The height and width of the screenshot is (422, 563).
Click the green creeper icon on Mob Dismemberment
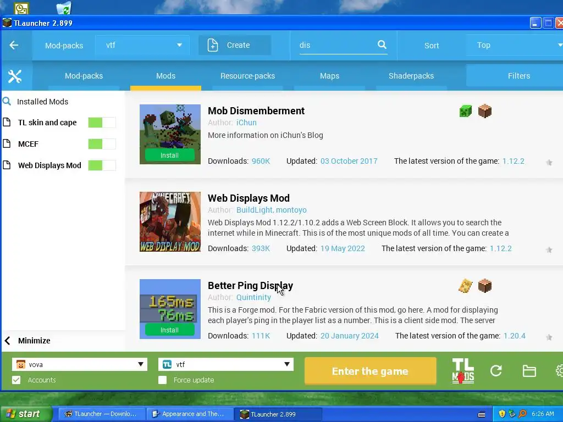[466, 111]
